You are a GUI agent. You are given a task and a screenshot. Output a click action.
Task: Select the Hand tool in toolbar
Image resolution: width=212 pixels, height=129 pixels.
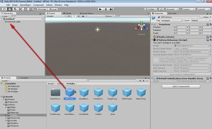coord(4,9)
